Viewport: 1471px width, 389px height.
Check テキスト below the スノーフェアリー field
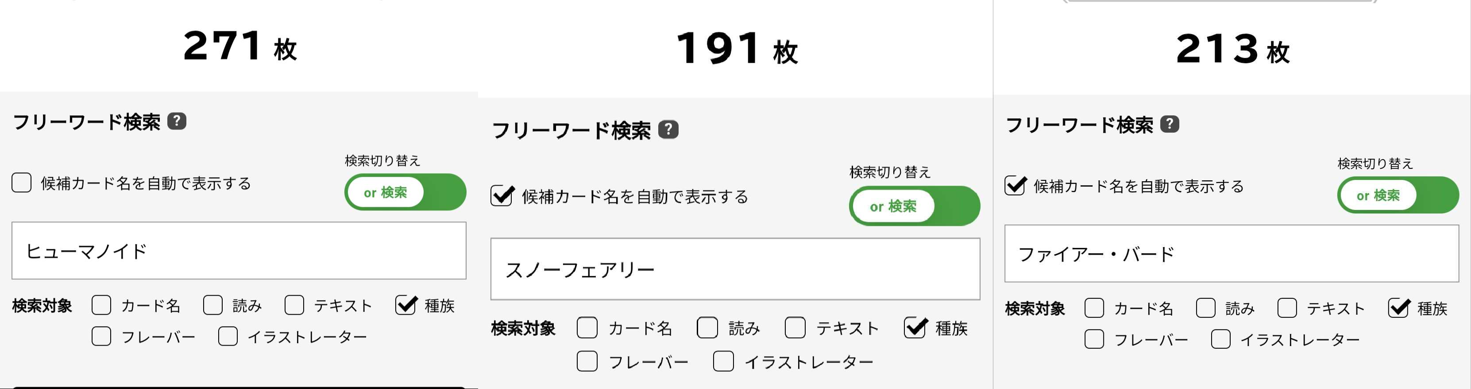click(x=795, y=328)
